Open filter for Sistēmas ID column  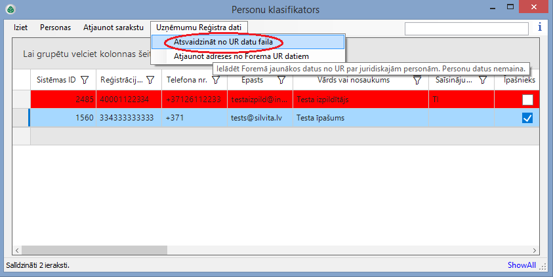84,80
